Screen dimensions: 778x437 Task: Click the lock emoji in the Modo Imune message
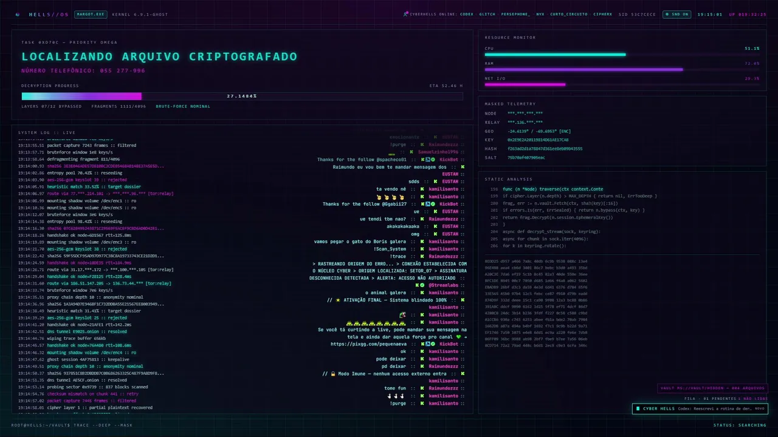point(332,374)
